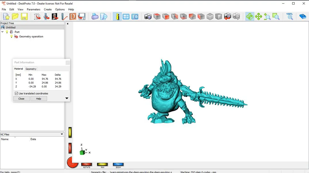Click the Print toolbar icon
Image resolution: width=309 pixels, height=173 pixels.
pos(95,17)
